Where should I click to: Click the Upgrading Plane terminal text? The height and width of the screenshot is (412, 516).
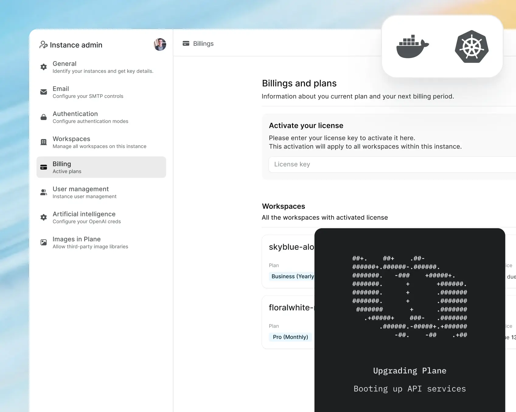point(410,371)
